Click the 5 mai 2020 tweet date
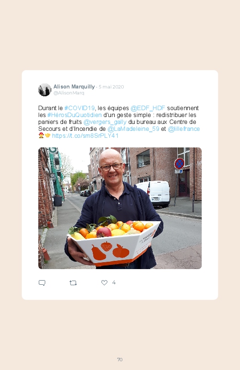The height and width of the screenshot is (370, 240). coord(111,87)
